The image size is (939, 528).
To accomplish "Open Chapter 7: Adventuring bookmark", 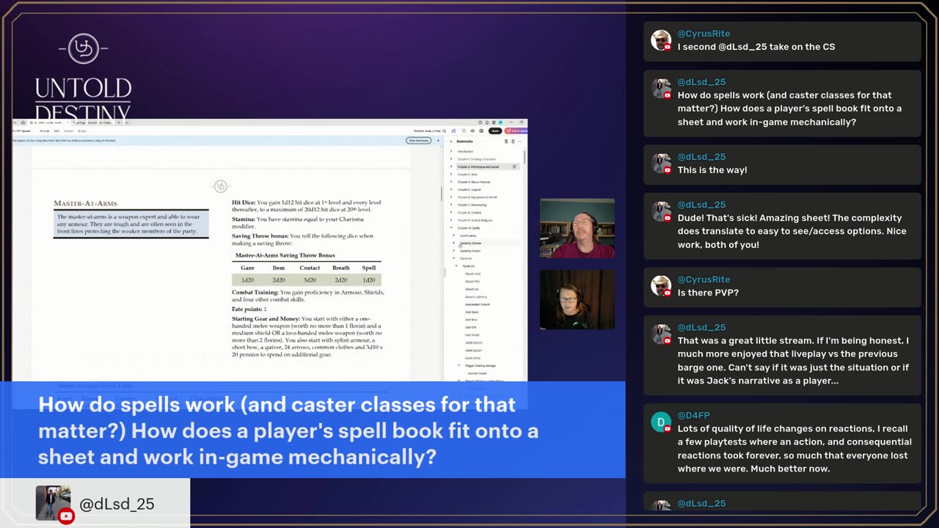I will pyautogui.click(x=472, y=205).
